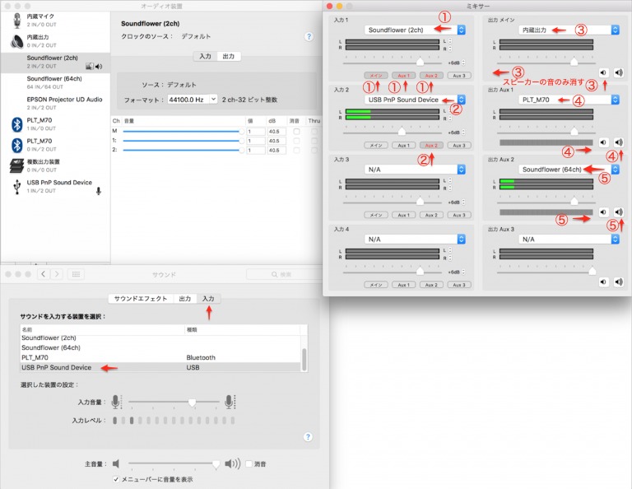
Task: Toggle メイン button for 入力 2
Action: [x=376, y=145]
